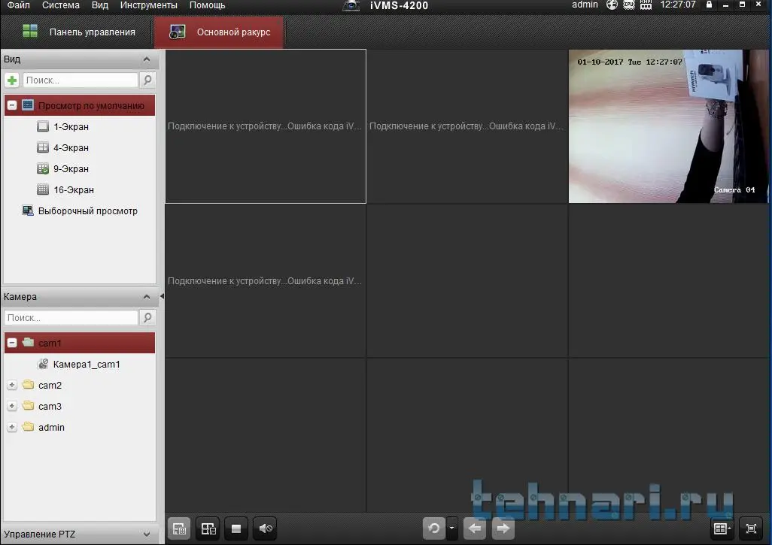Expand the cam3 group

[12, 406]
